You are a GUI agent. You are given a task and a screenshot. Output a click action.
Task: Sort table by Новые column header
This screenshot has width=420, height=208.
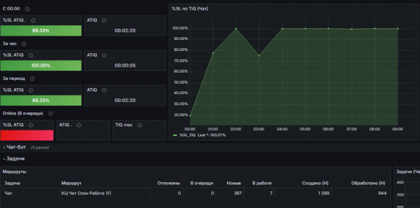click(234, 183)
